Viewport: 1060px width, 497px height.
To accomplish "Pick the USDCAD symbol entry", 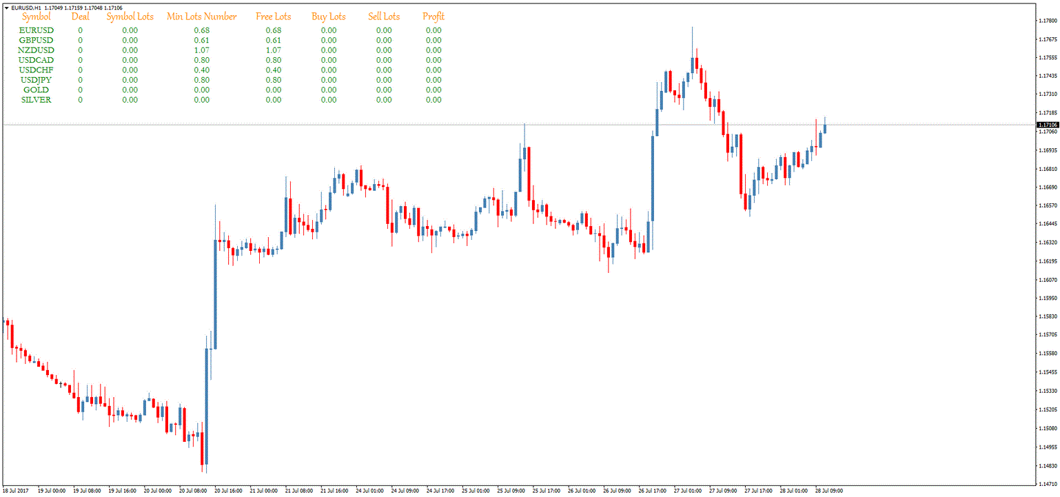I will coord(37,60).
